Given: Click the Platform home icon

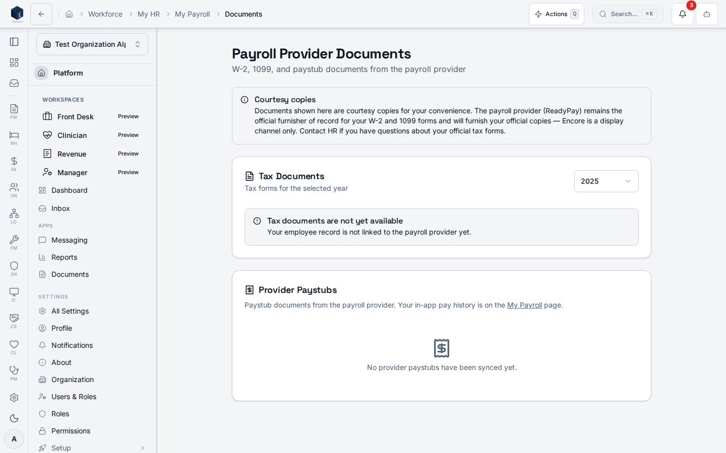Looking at the screenshot, I should click(41, 73).
